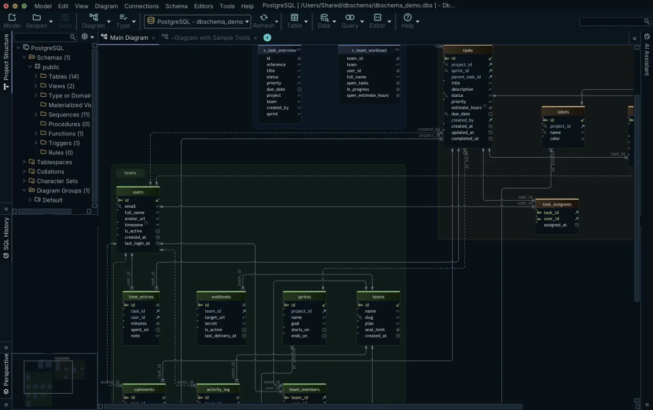
Task: Click the magnifier icon in the tree search box
Action: coord(73,38)
